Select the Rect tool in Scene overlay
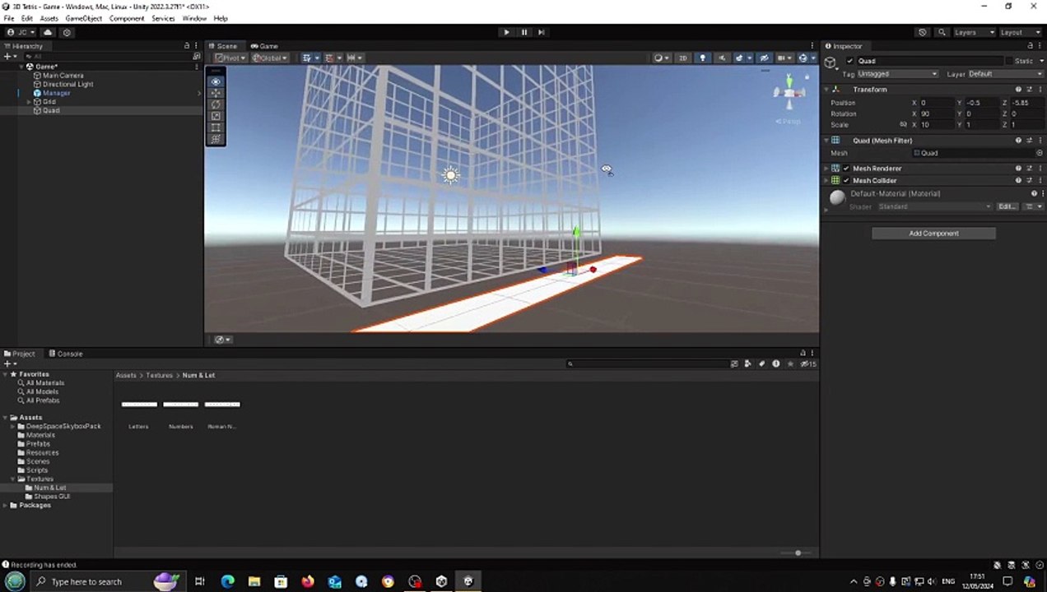 pyautogui.click(x=216, y=127)
